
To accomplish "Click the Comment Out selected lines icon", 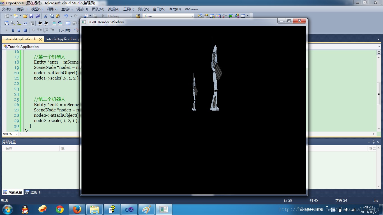I will coord(54,23).
